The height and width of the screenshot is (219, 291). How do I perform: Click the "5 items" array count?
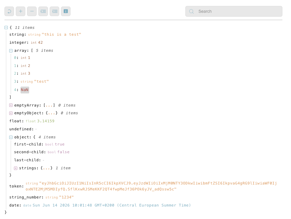[45, 51]
